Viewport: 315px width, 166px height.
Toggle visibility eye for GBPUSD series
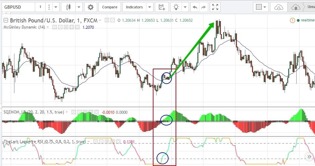(107, 20)
